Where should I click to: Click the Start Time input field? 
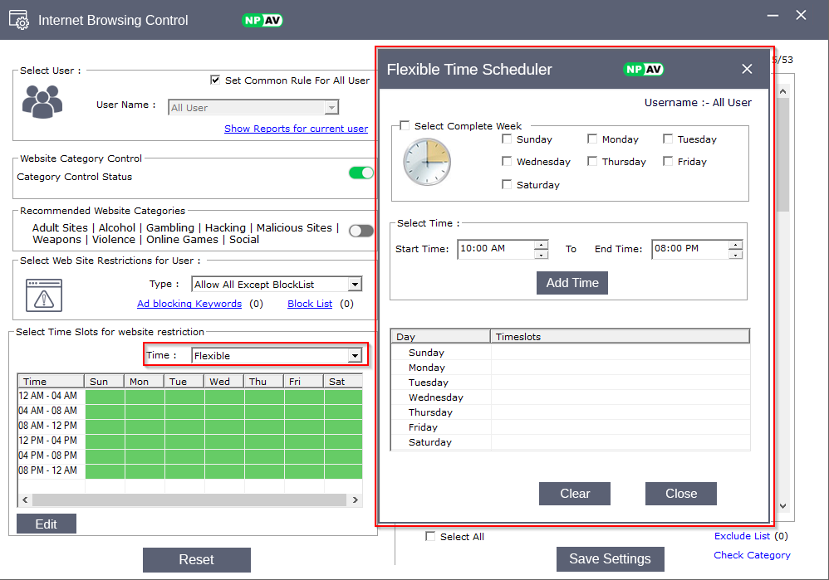495,250
